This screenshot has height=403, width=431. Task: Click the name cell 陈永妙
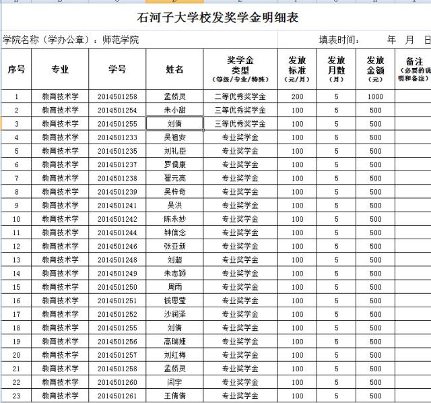174,219
